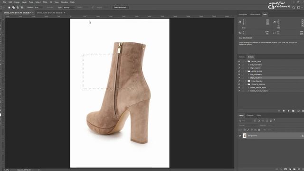304x171 pixels.
Task: Click the Background layer lock icon
Action: [303, 136]
